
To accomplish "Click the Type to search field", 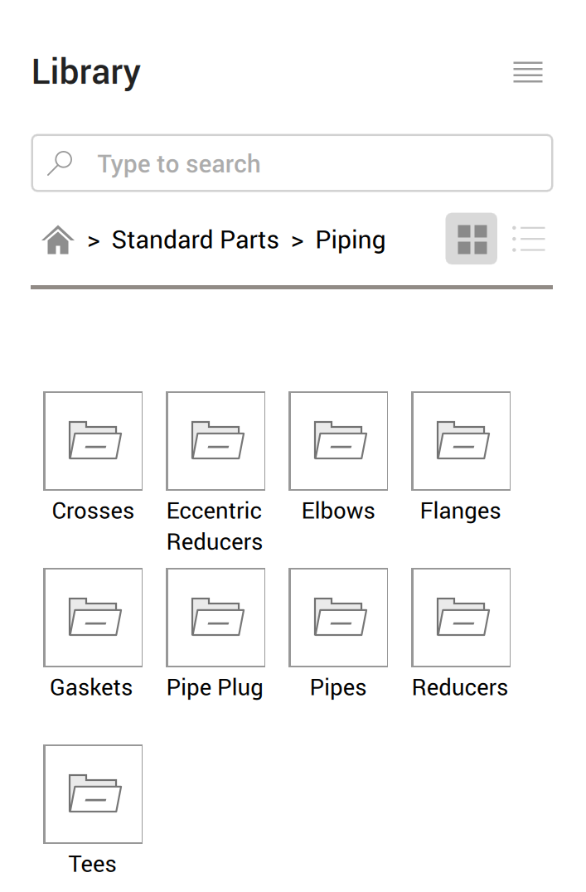I will tap(315, 163).
